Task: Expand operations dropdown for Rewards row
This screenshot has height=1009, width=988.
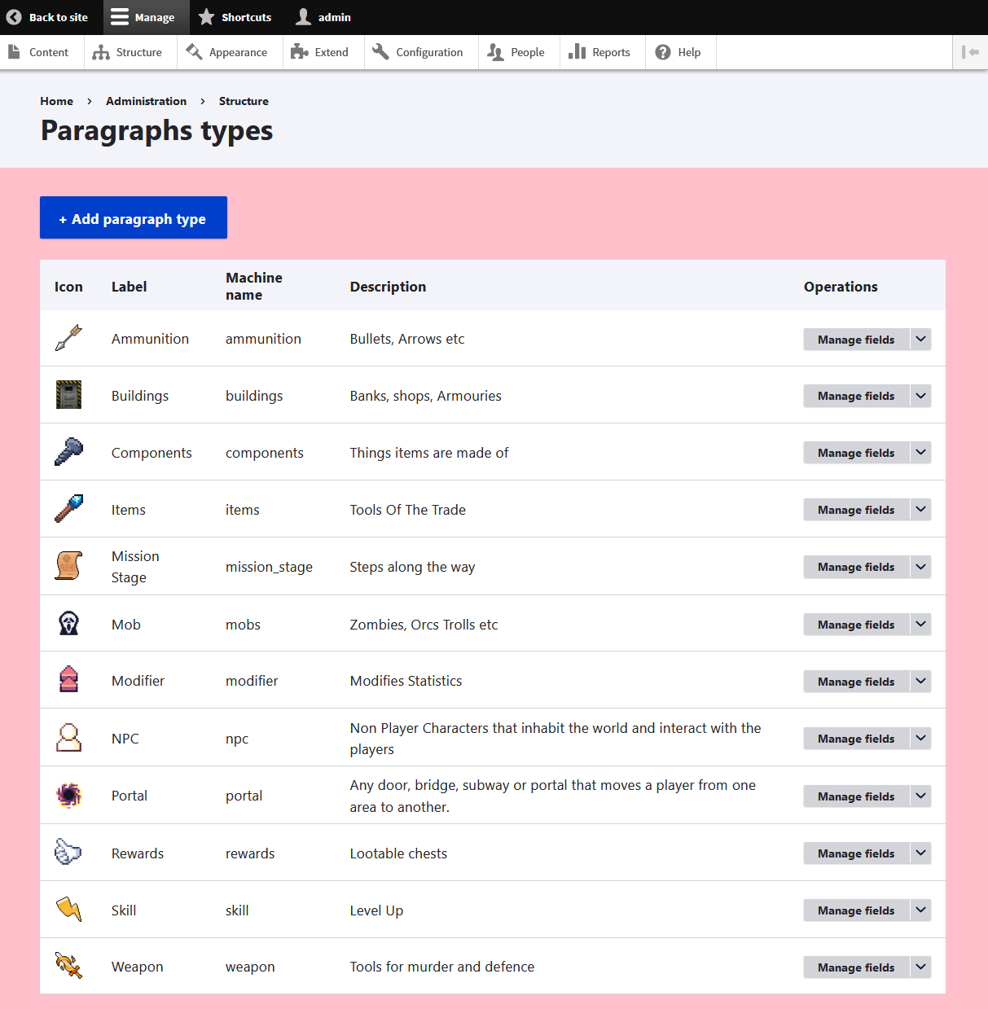Action: click(x=920, y=853)
